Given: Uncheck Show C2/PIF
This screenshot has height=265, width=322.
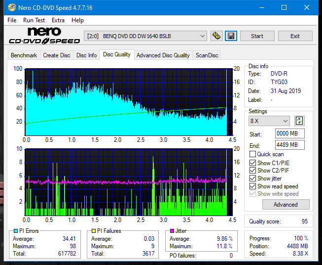Looking at the screenshot, I should coord(252,171).
